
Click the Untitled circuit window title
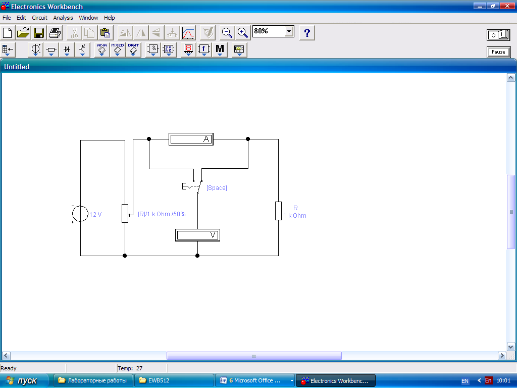[x=17, y=67]
